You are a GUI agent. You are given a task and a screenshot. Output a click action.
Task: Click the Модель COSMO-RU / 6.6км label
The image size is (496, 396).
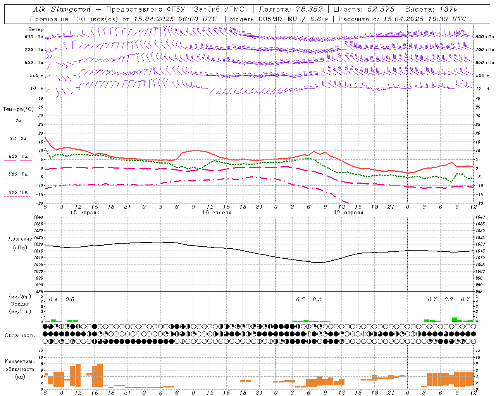click(279, 19)
